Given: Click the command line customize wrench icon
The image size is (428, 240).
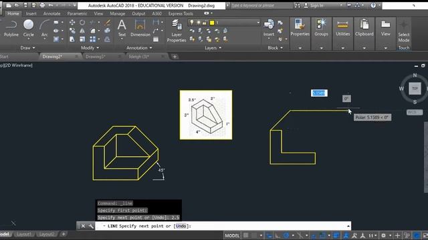Looking at the screenshot, I should (x=91, y=226).
